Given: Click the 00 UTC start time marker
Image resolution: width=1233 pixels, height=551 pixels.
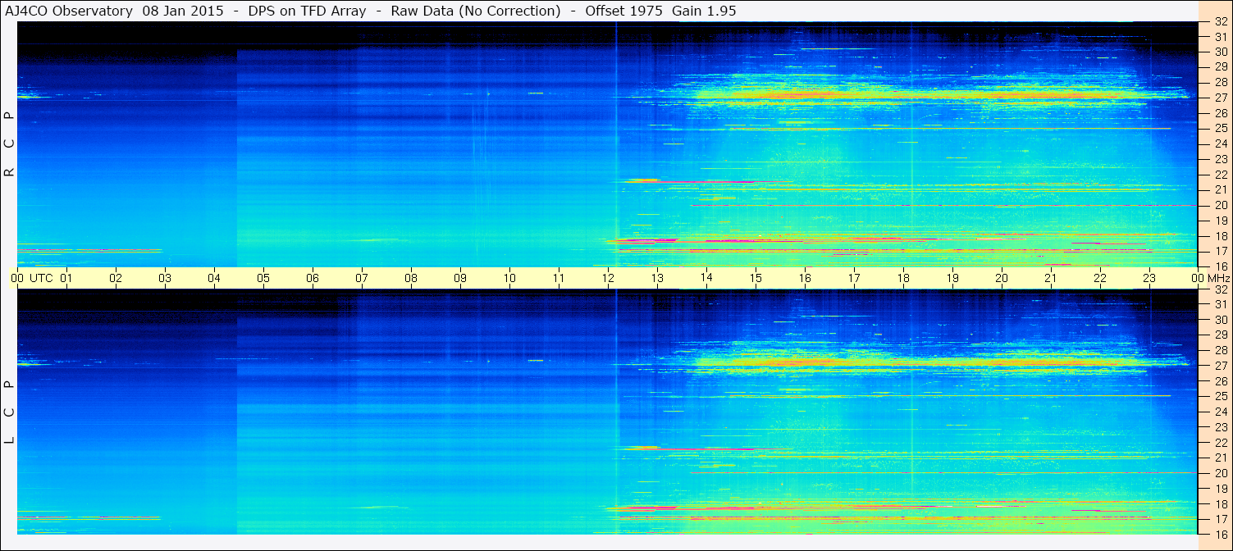Looking at the screenshot, I should [32, 278].
